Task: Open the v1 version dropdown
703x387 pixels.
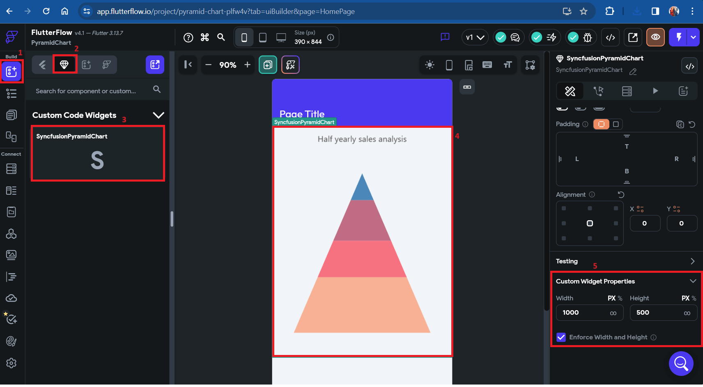Action: (x=475, y=37)
